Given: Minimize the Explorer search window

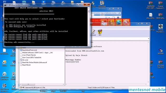Looking at the screenshot, I should (x=110, y=9).
